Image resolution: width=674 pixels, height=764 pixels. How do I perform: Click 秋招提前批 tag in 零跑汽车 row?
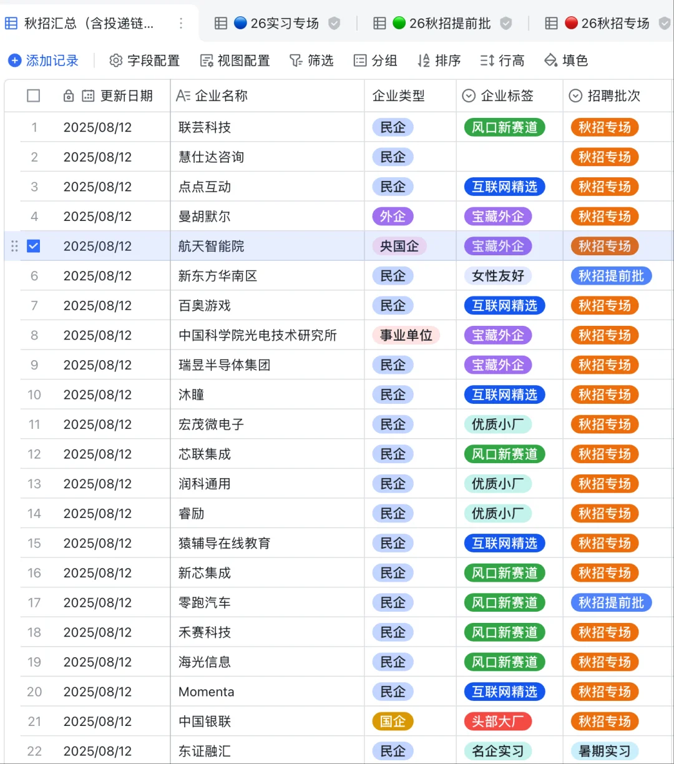point(612,602)
